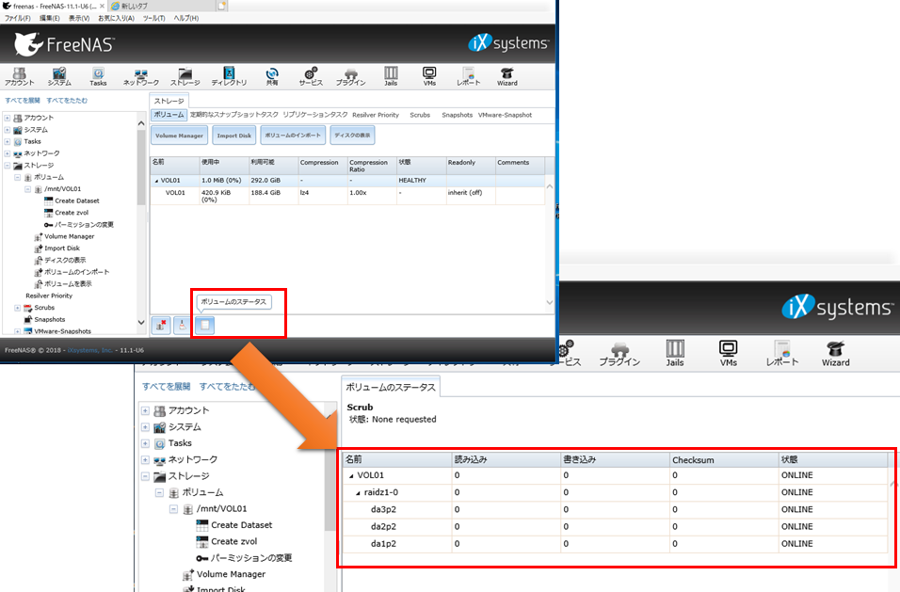Expand Tasks node in lower screenshot tree
900x592 pixels.
coord(145,443)
